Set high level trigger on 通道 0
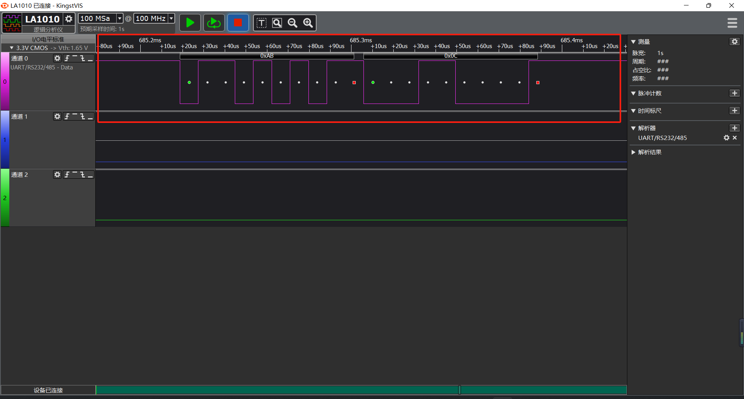Screen dimensions: 744x399 (75, 58)
